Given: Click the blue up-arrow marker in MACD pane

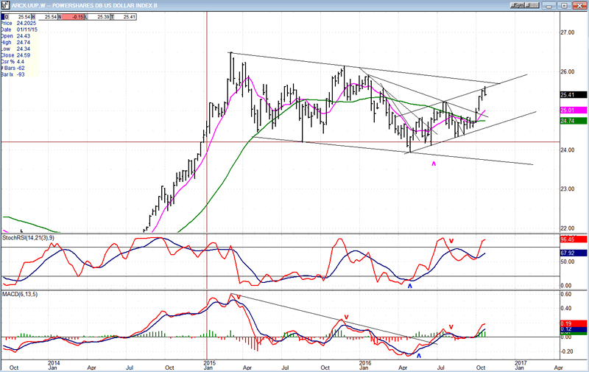Looking at the screenshot, I should 419,355.
